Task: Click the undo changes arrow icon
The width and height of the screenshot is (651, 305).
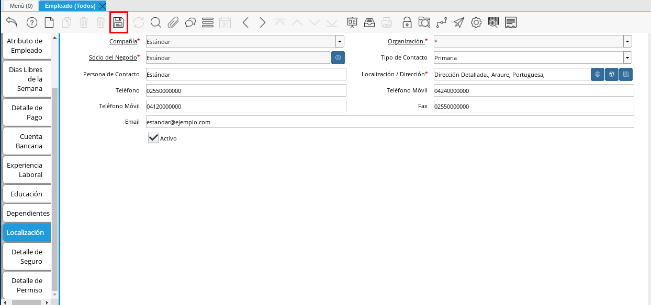Action: (12, 22)
